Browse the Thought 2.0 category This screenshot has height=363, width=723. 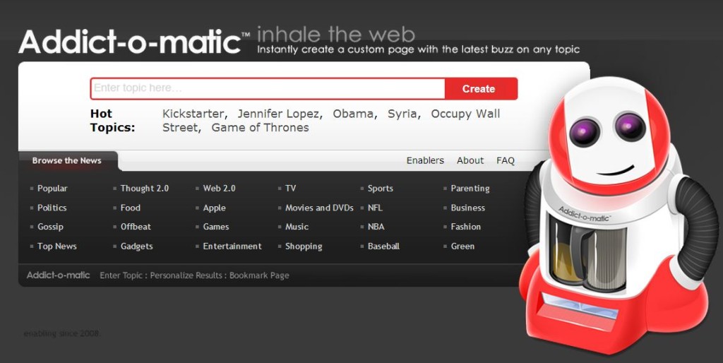[145, 188]
